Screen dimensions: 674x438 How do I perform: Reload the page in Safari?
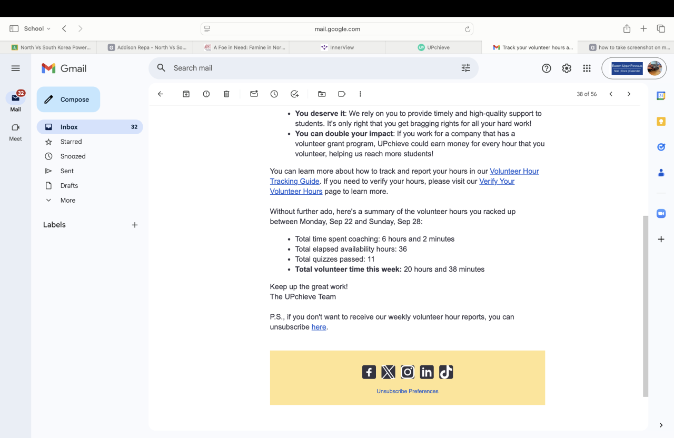[467, 29]
